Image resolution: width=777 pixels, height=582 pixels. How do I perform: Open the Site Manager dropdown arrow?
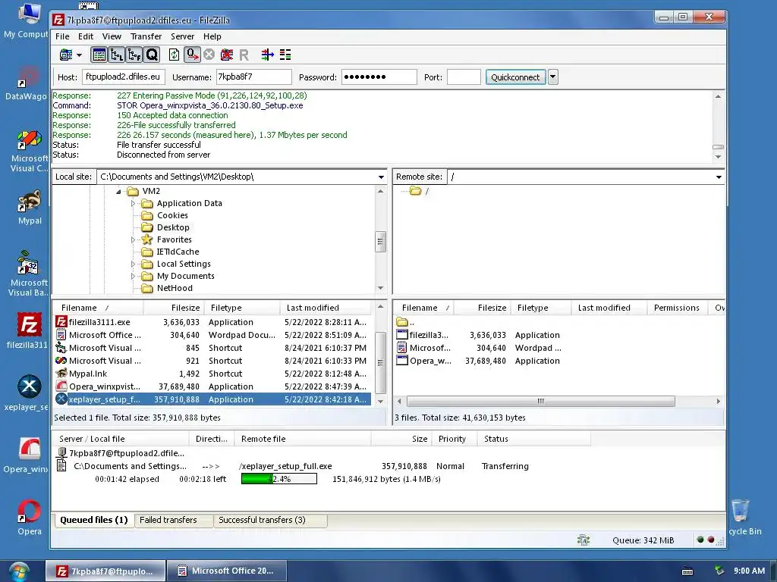(x=79, y=55)
